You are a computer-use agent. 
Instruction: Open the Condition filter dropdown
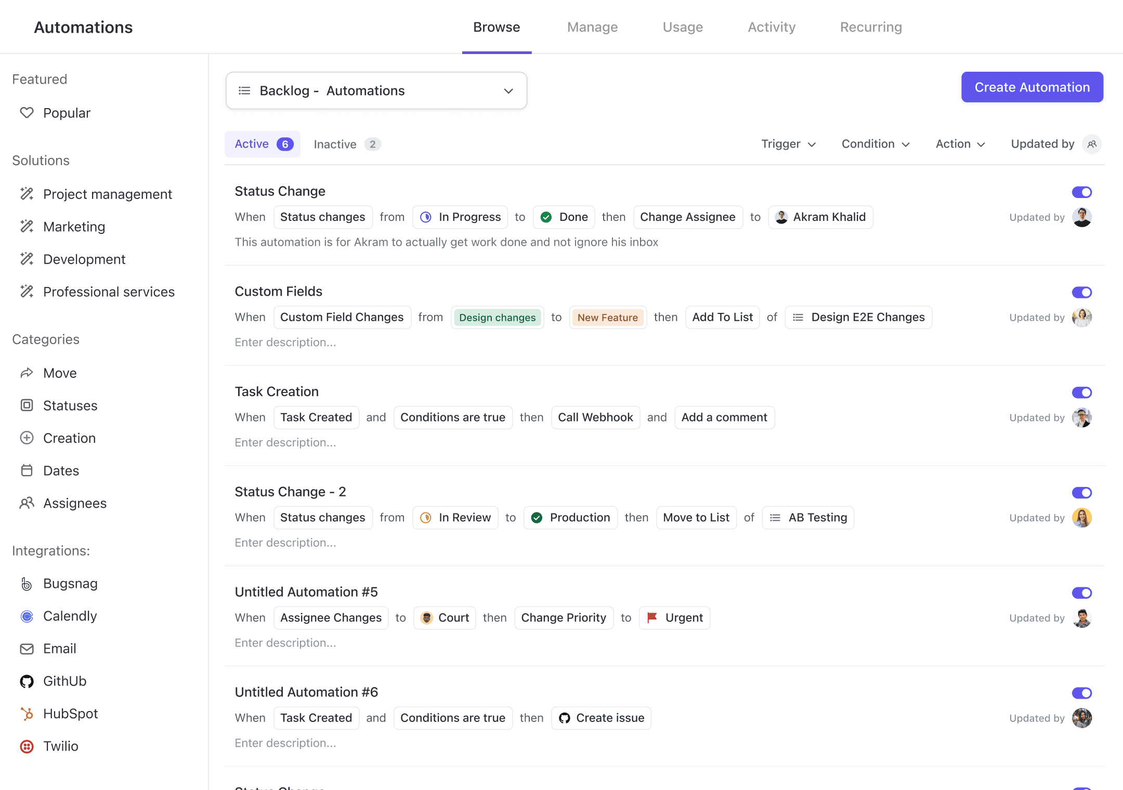tap(876, 144)
